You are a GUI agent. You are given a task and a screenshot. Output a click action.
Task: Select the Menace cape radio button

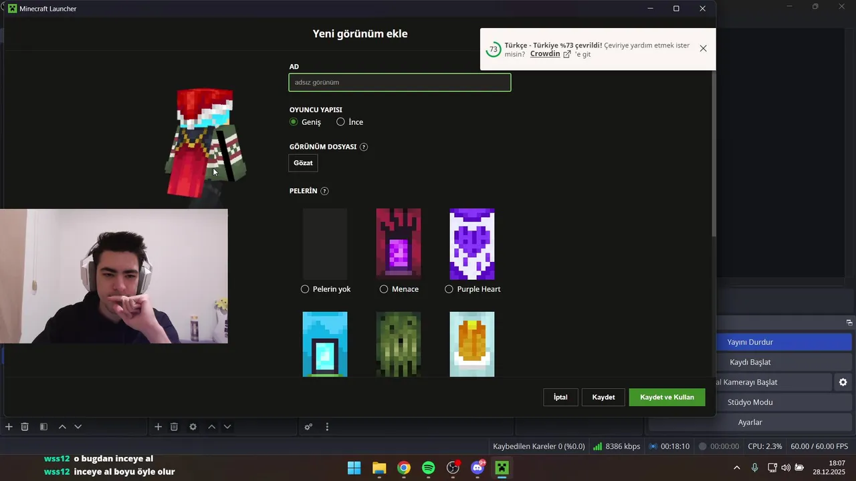point(384,289)
